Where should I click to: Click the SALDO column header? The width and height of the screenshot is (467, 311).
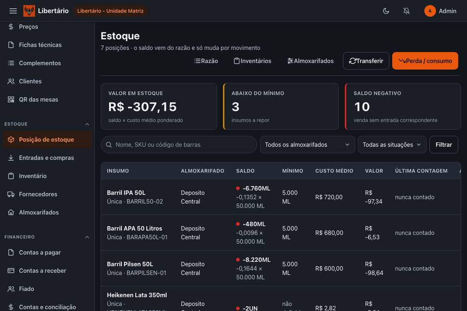pos(245,171)
